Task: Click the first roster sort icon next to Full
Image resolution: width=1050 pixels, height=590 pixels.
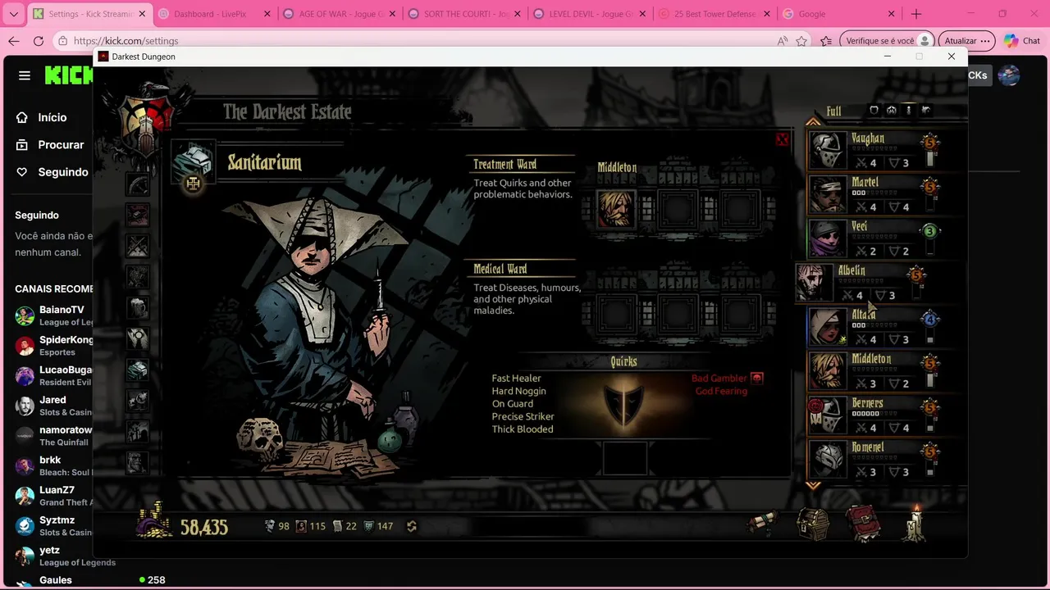Action: 874,110
